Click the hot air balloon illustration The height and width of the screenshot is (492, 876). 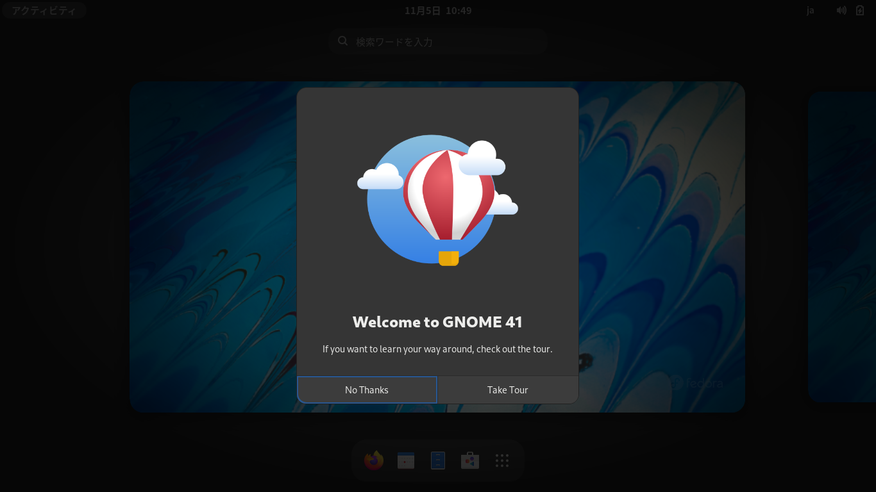438,201
